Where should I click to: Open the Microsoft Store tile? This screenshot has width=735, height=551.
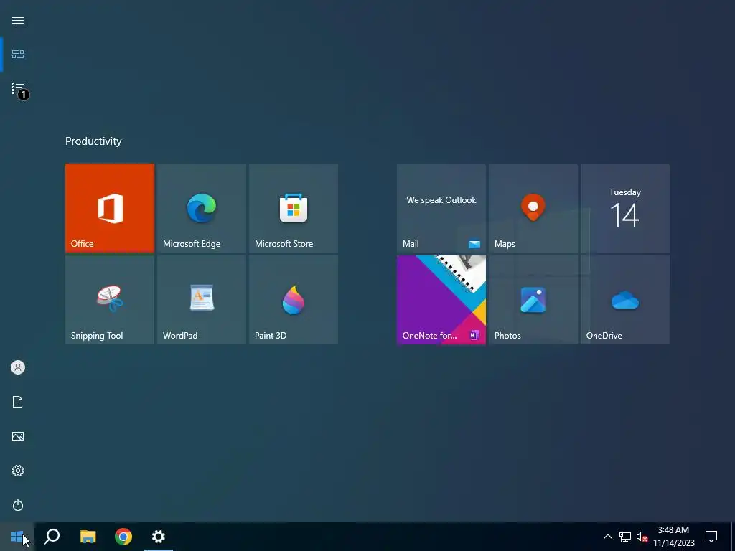[x=294, y=208]
